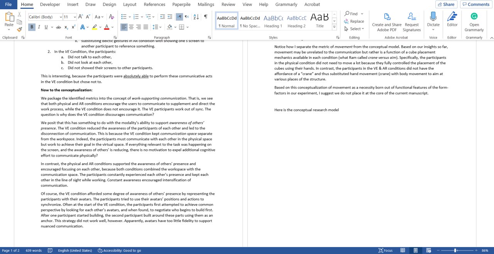Switch to the Design tab
This screenshot has width=494, height=254.
tap(109, 4)
